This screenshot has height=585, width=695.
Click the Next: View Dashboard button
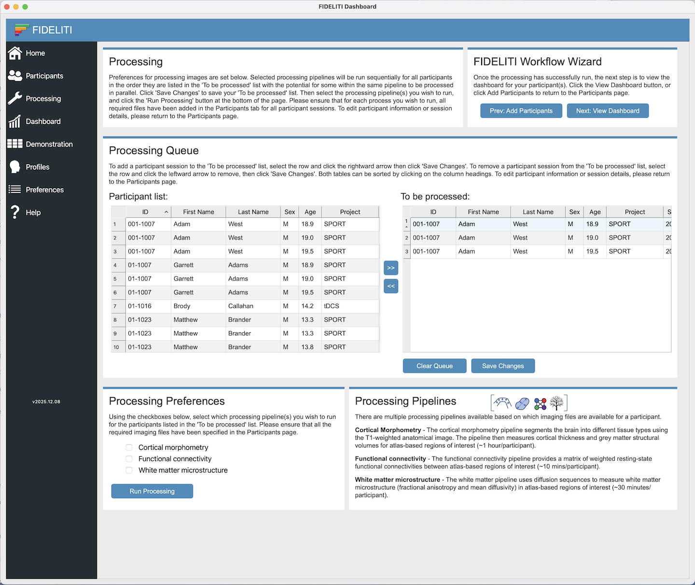click(607, 111)
